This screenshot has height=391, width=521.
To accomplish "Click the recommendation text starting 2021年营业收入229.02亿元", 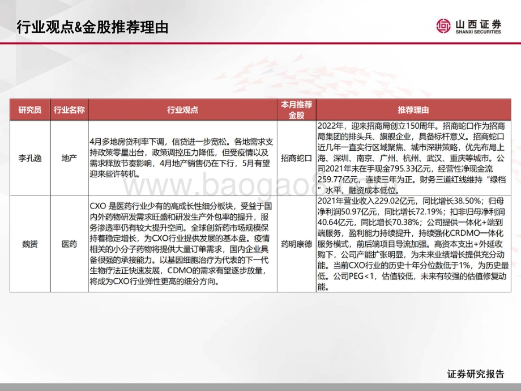I will [x=413, y=244].
